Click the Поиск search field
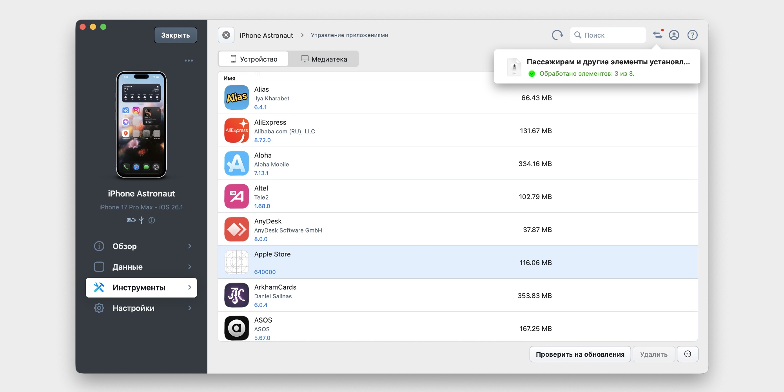The height and width of the screenshot is (392, 784). 612,35
